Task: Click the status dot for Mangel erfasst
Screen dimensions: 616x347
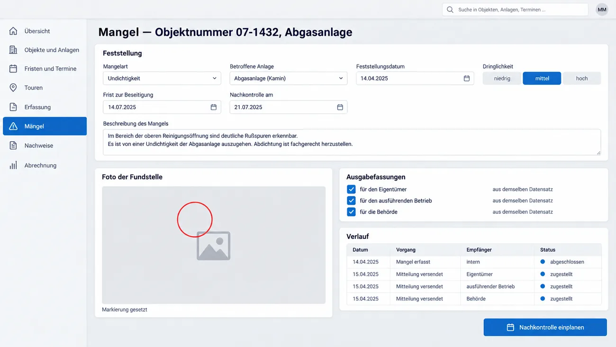Action: coord(543,262)
